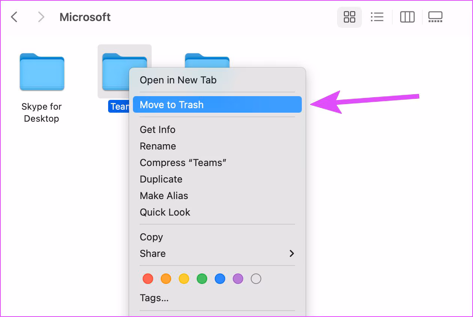Apply the blue tag color
The image size is (473, 317).
pos(220,279)
